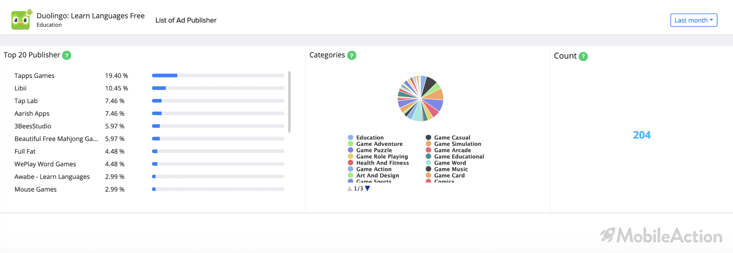
Task: Select Tapps Games publisher row
Action: click(149, 75)
